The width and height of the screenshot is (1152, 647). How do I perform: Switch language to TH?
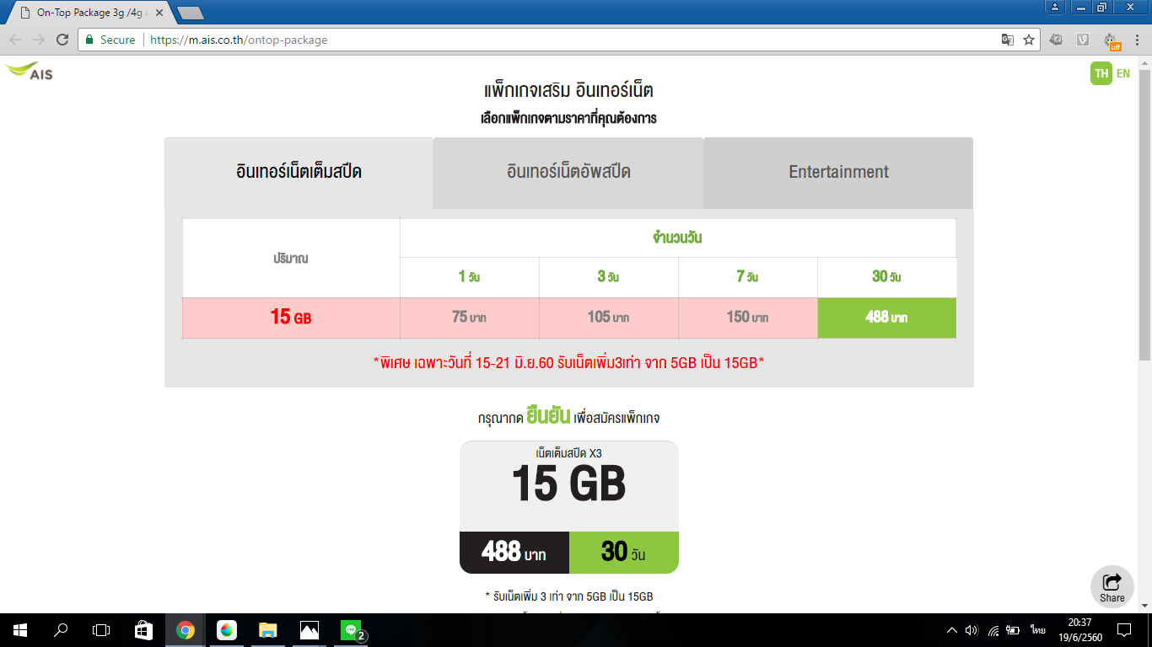pos(1101,73)
